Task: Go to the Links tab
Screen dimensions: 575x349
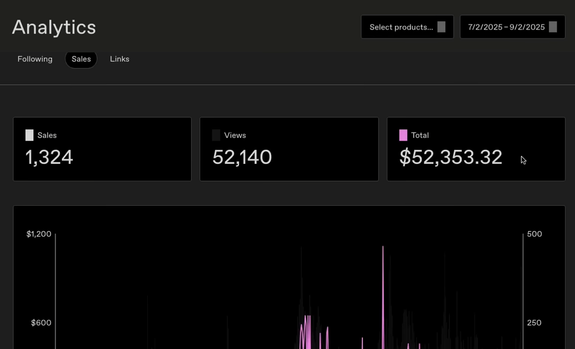Action: 119,59
